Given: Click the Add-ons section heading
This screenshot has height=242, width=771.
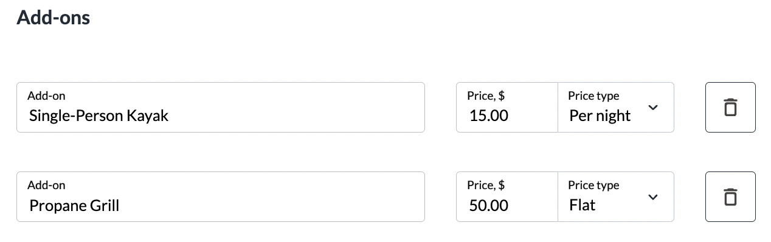Looking at the screenshot, I should pyautogui.click(x=54, y=18).
